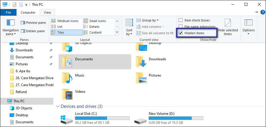266x127 pixels.
Task: Collapse the Devices and drives section
Action: [x=58, y=106]
